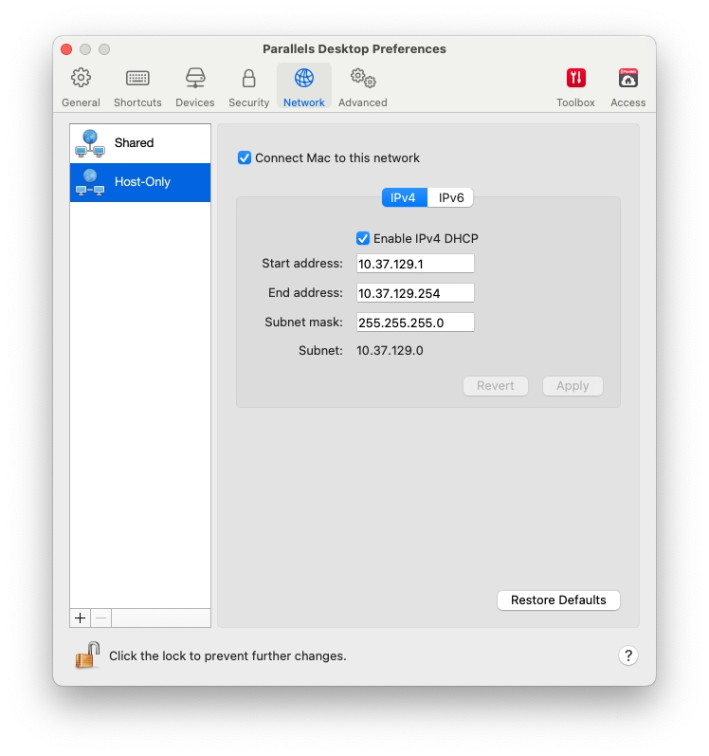
Task: Switch to the IPv6 tab
Action: point(450,197)
